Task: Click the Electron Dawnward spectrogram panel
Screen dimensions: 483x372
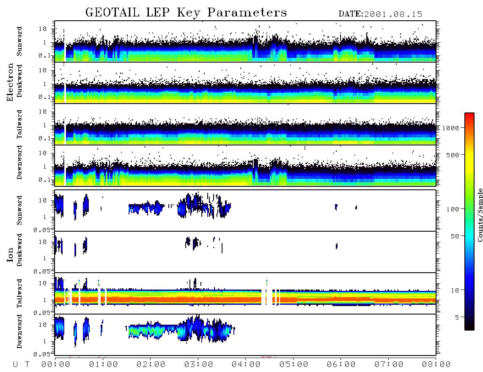Action: [x=245, y=166]
